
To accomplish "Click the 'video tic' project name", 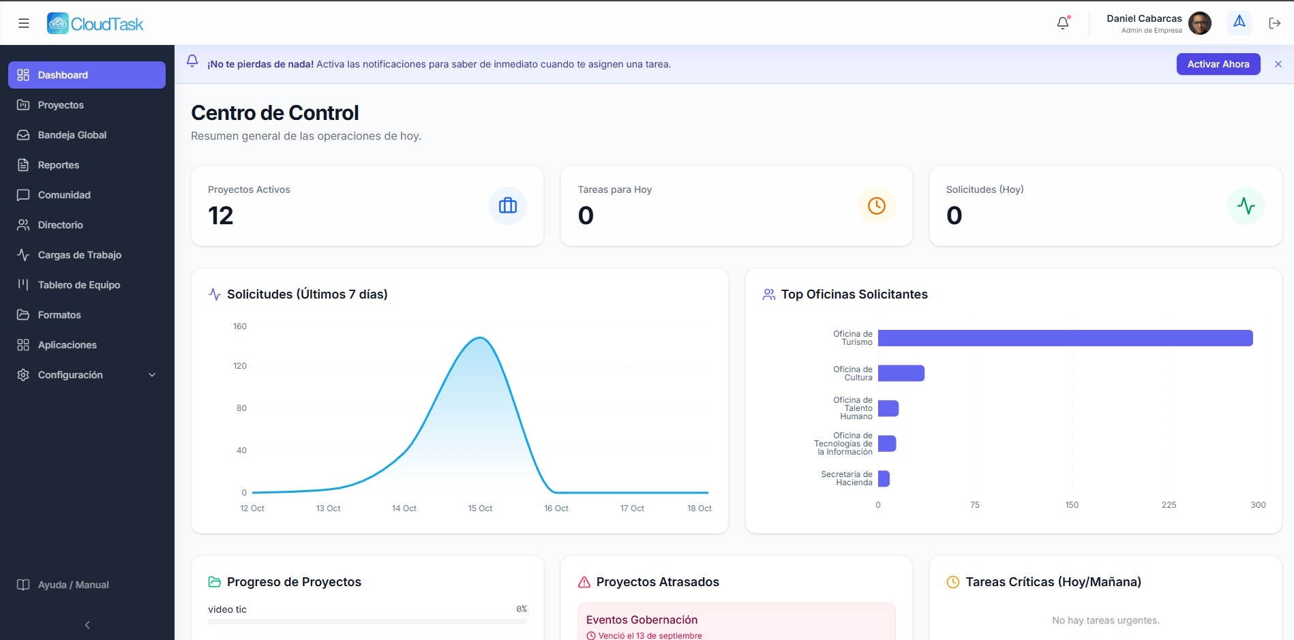I will [x=227, y=609].
